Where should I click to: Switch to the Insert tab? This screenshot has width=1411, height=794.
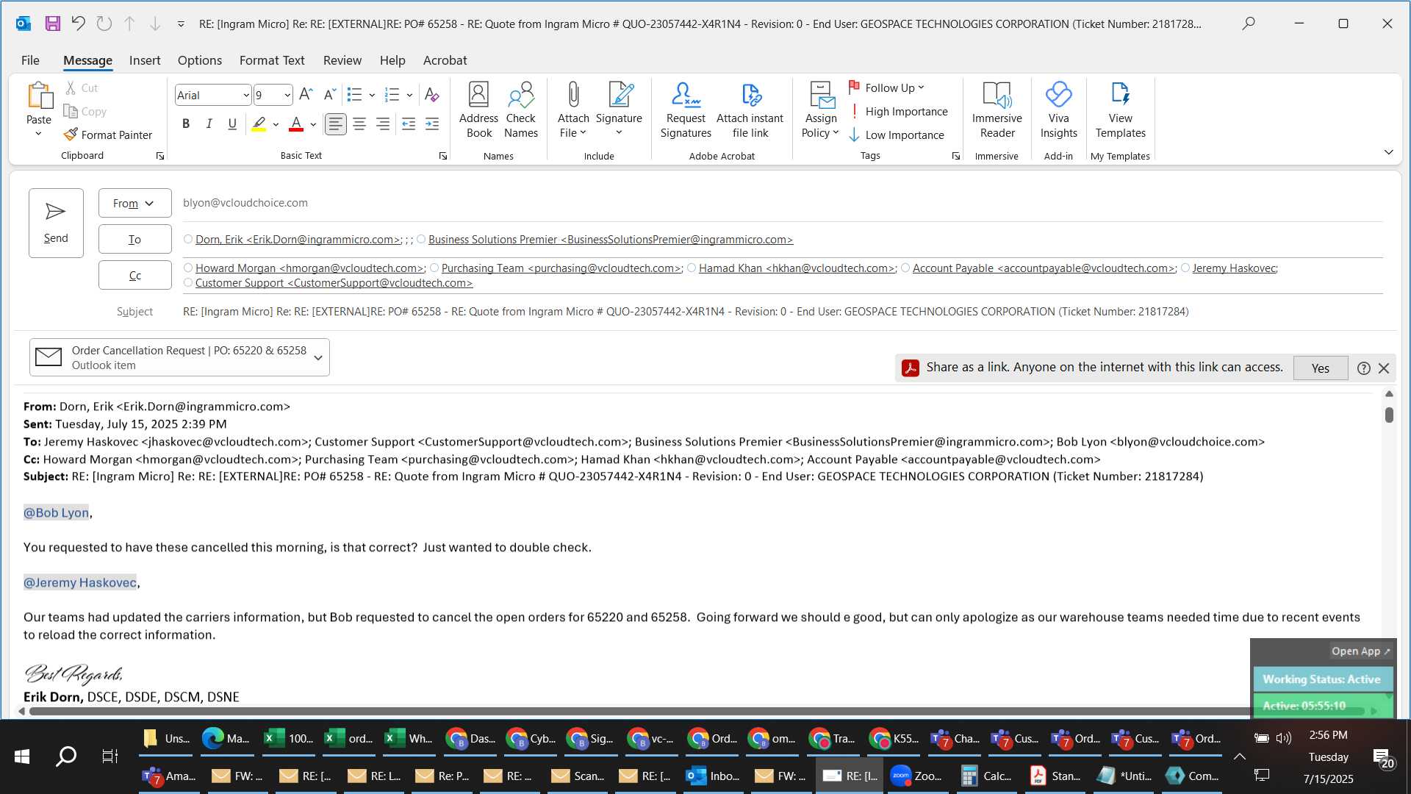tap(145, 60)
